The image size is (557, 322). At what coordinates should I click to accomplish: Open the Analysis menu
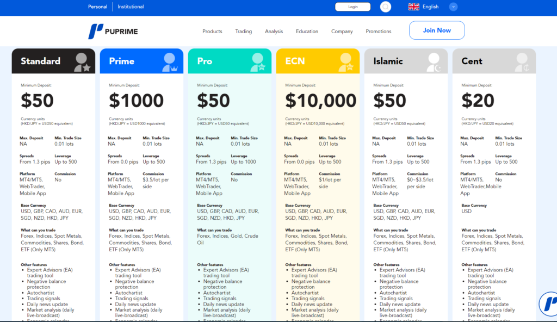pyautogui.click(x=274, y=32)
